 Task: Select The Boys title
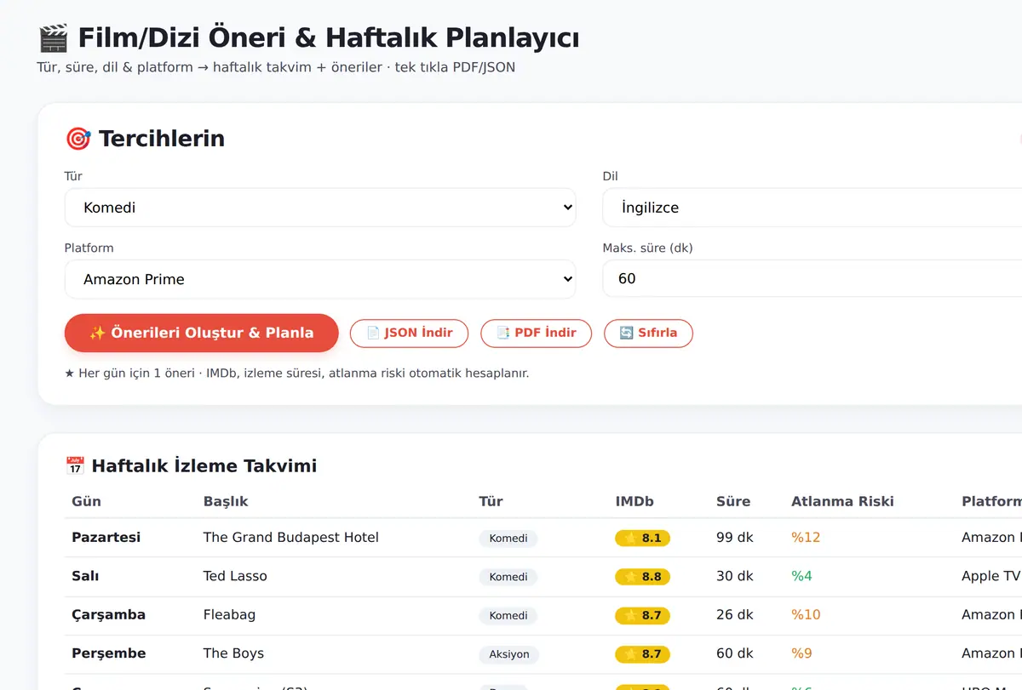click(233, 653)
